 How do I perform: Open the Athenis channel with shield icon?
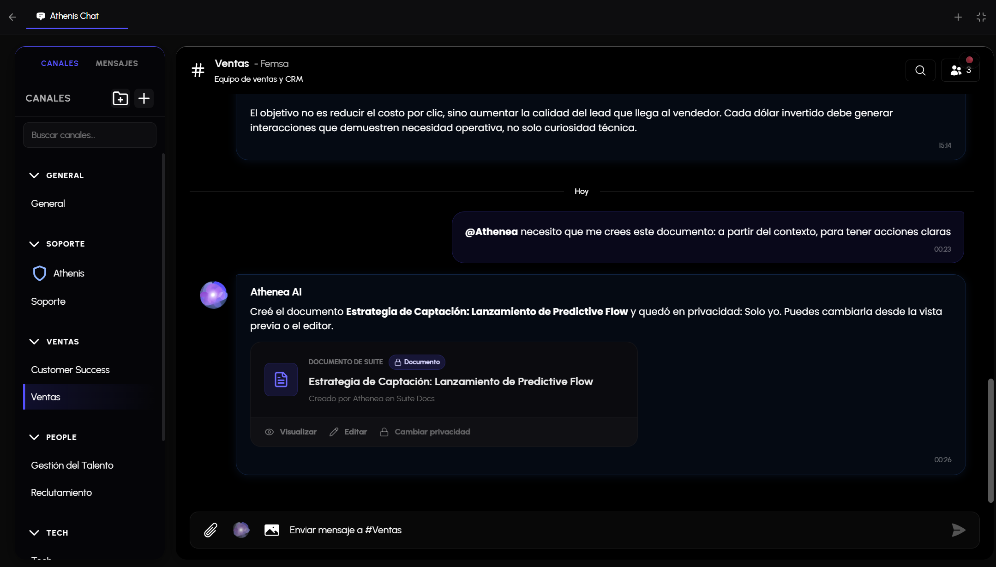point(89,273)
